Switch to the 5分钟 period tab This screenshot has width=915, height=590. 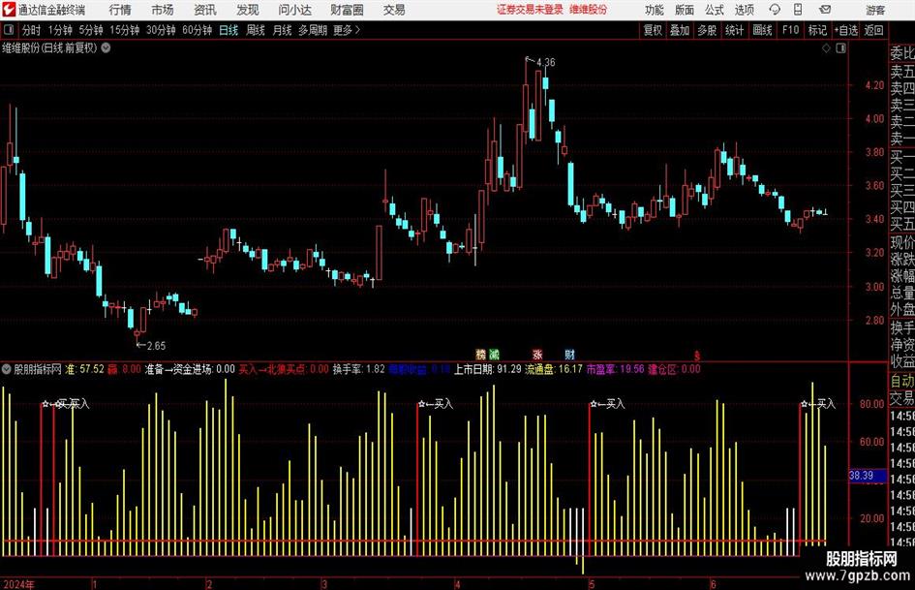91,30
